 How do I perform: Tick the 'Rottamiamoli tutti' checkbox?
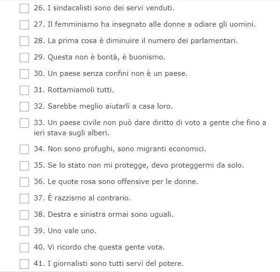(24, 90)
